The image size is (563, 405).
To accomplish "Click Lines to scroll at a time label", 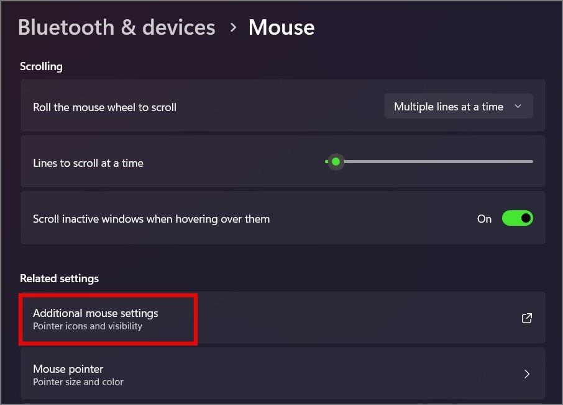I will (x=88, y=163).
